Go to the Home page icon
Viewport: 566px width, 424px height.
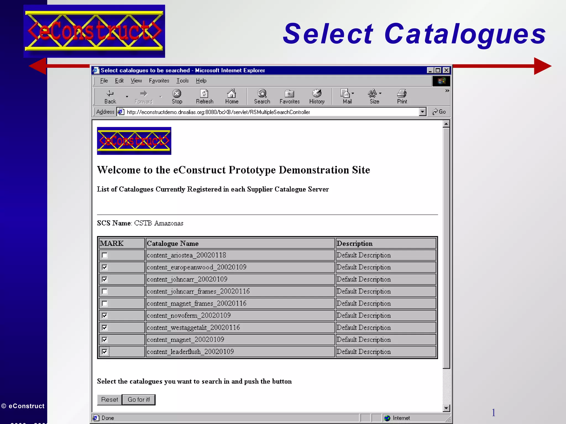point(232,97)
